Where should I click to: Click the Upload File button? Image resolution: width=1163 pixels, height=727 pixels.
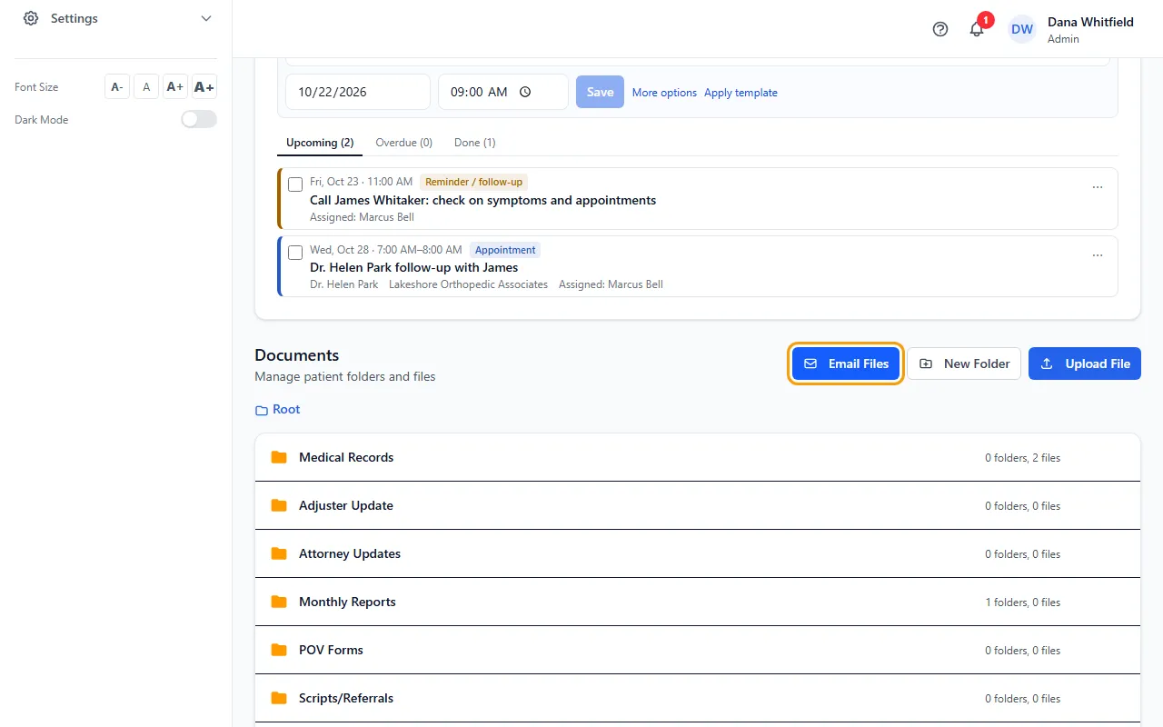1085,363
